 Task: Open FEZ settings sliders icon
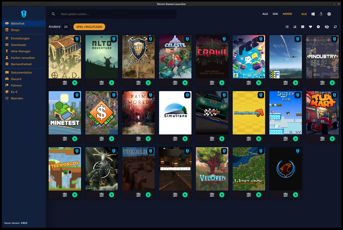click(249, 83)
